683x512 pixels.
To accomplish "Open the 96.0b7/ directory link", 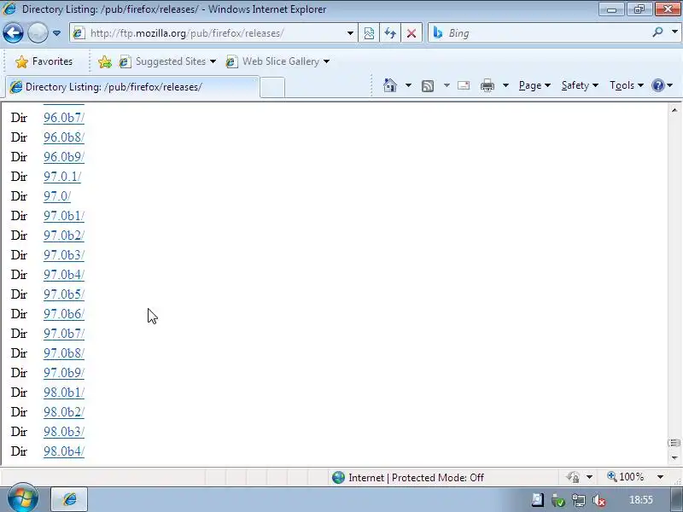I will 63,118.
